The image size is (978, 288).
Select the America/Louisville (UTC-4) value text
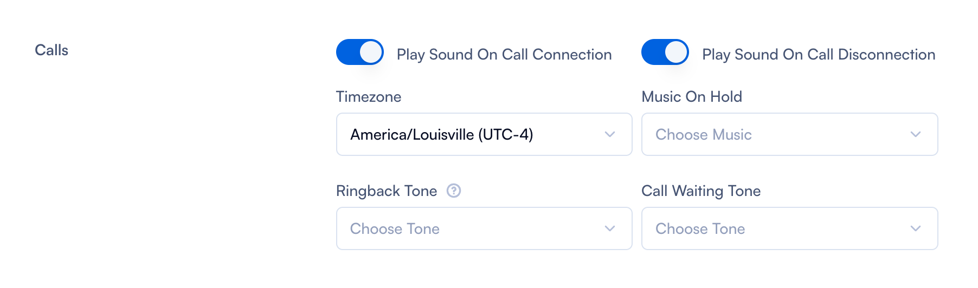[x=442, y=134]
